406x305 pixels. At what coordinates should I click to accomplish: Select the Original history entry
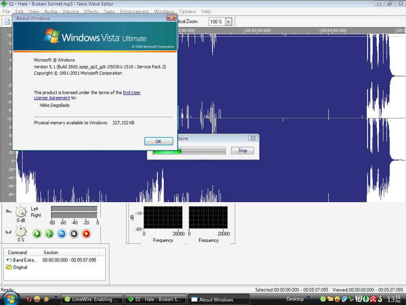click(x=17, y=267)
